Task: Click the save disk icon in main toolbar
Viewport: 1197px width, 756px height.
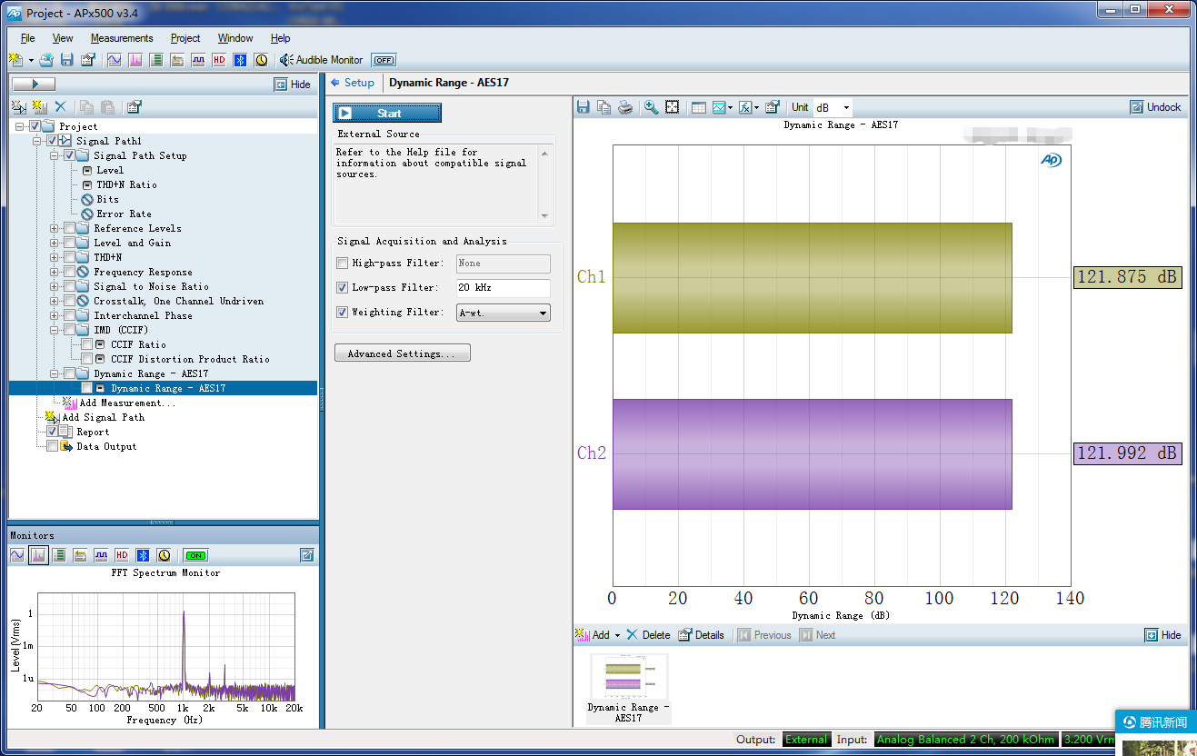Action: [66, 60]
